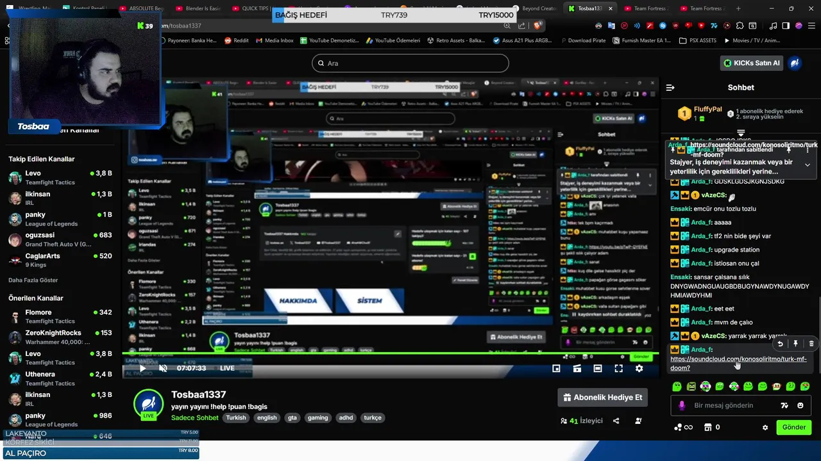The image size is (821, 461).
Task: Select the english tag
Action: (x=267, y=417)
